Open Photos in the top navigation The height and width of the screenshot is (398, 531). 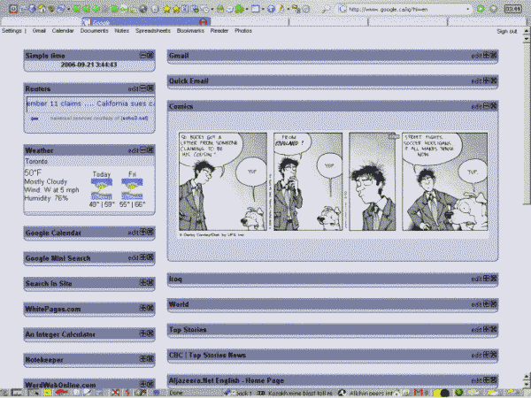pos(243,30)
